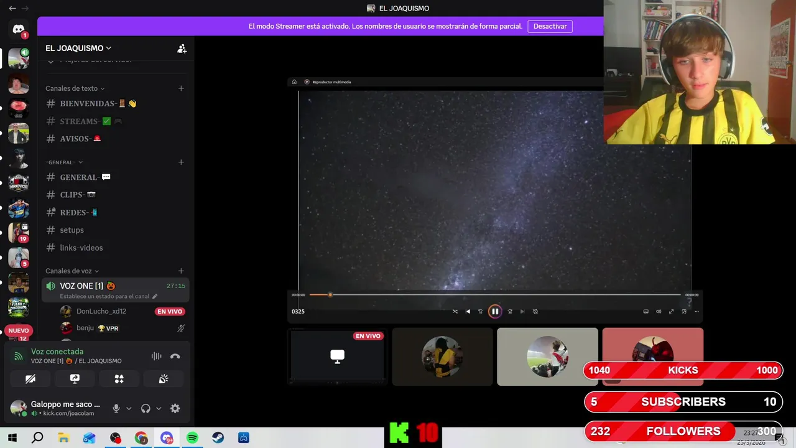Open the STREAMS text channel
This screenshot has width=796, height=448.
click(x=116, y=121)
